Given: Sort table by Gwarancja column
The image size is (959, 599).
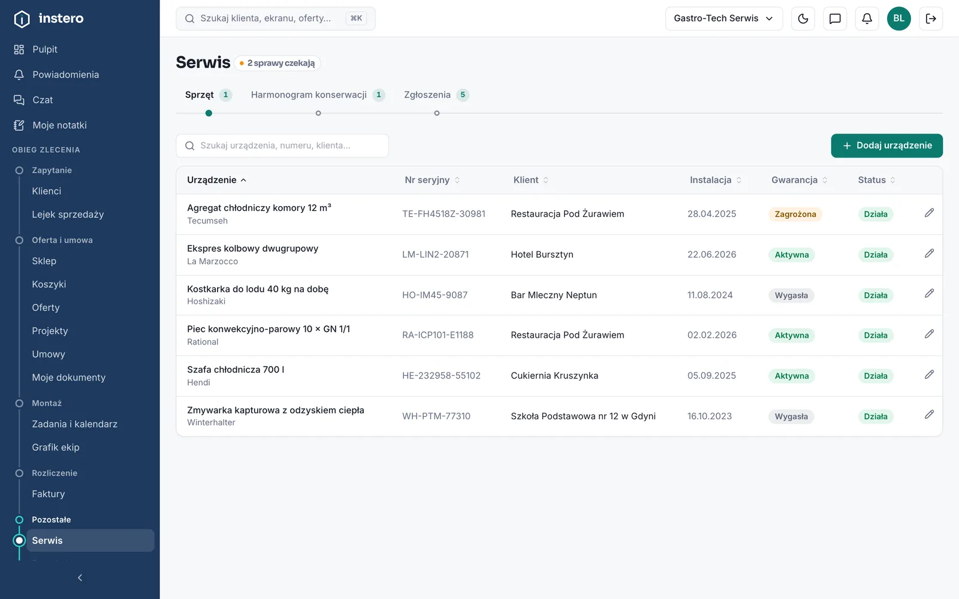Looking at the screenshot, I should 800,180.
